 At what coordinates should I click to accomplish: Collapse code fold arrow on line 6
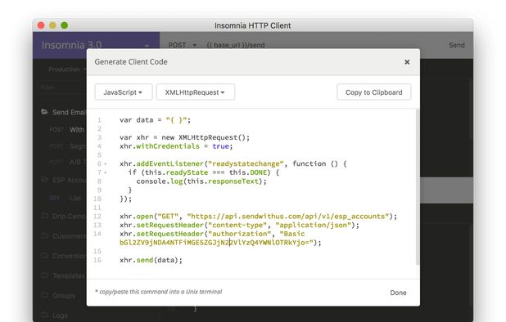pyautogui.click(x=105, y=164)
